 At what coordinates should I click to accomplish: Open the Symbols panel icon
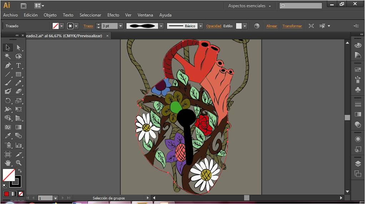click(x=357, y=89)
